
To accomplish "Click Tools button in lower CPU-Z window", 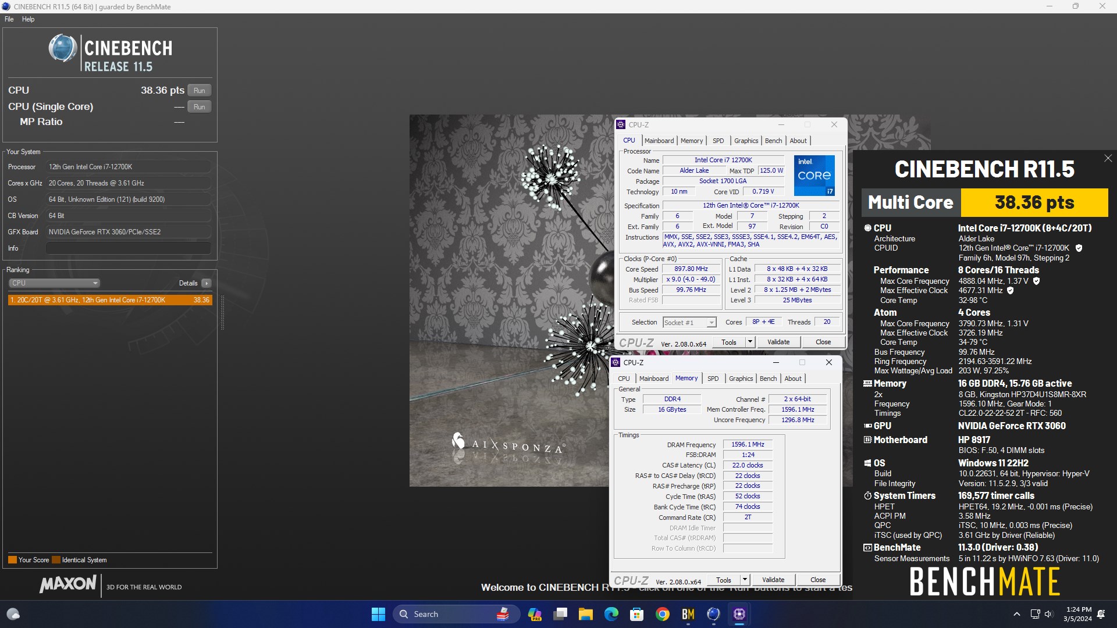I will 724,580.
